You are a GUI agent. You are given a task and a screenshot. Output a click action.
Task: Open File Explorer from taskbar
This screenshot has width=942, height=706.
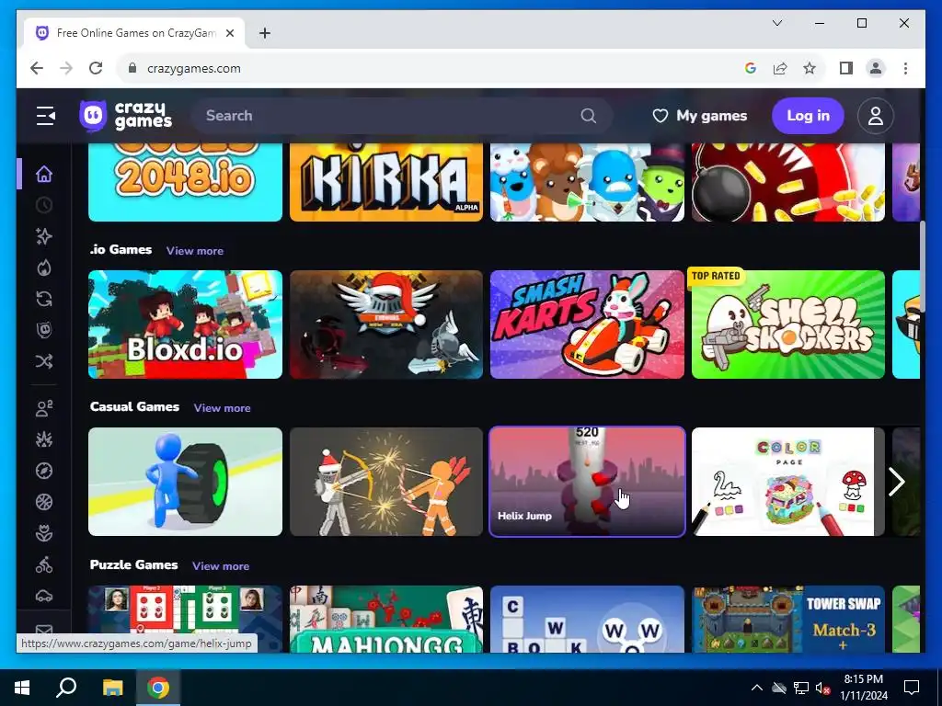[112, 688]
